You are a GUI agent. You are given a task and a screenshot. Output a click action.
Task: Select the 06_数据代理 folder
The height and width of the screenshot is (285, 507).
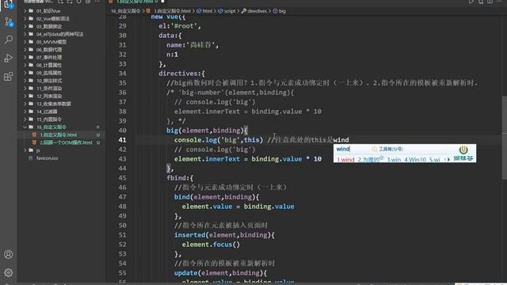(49, 49)
